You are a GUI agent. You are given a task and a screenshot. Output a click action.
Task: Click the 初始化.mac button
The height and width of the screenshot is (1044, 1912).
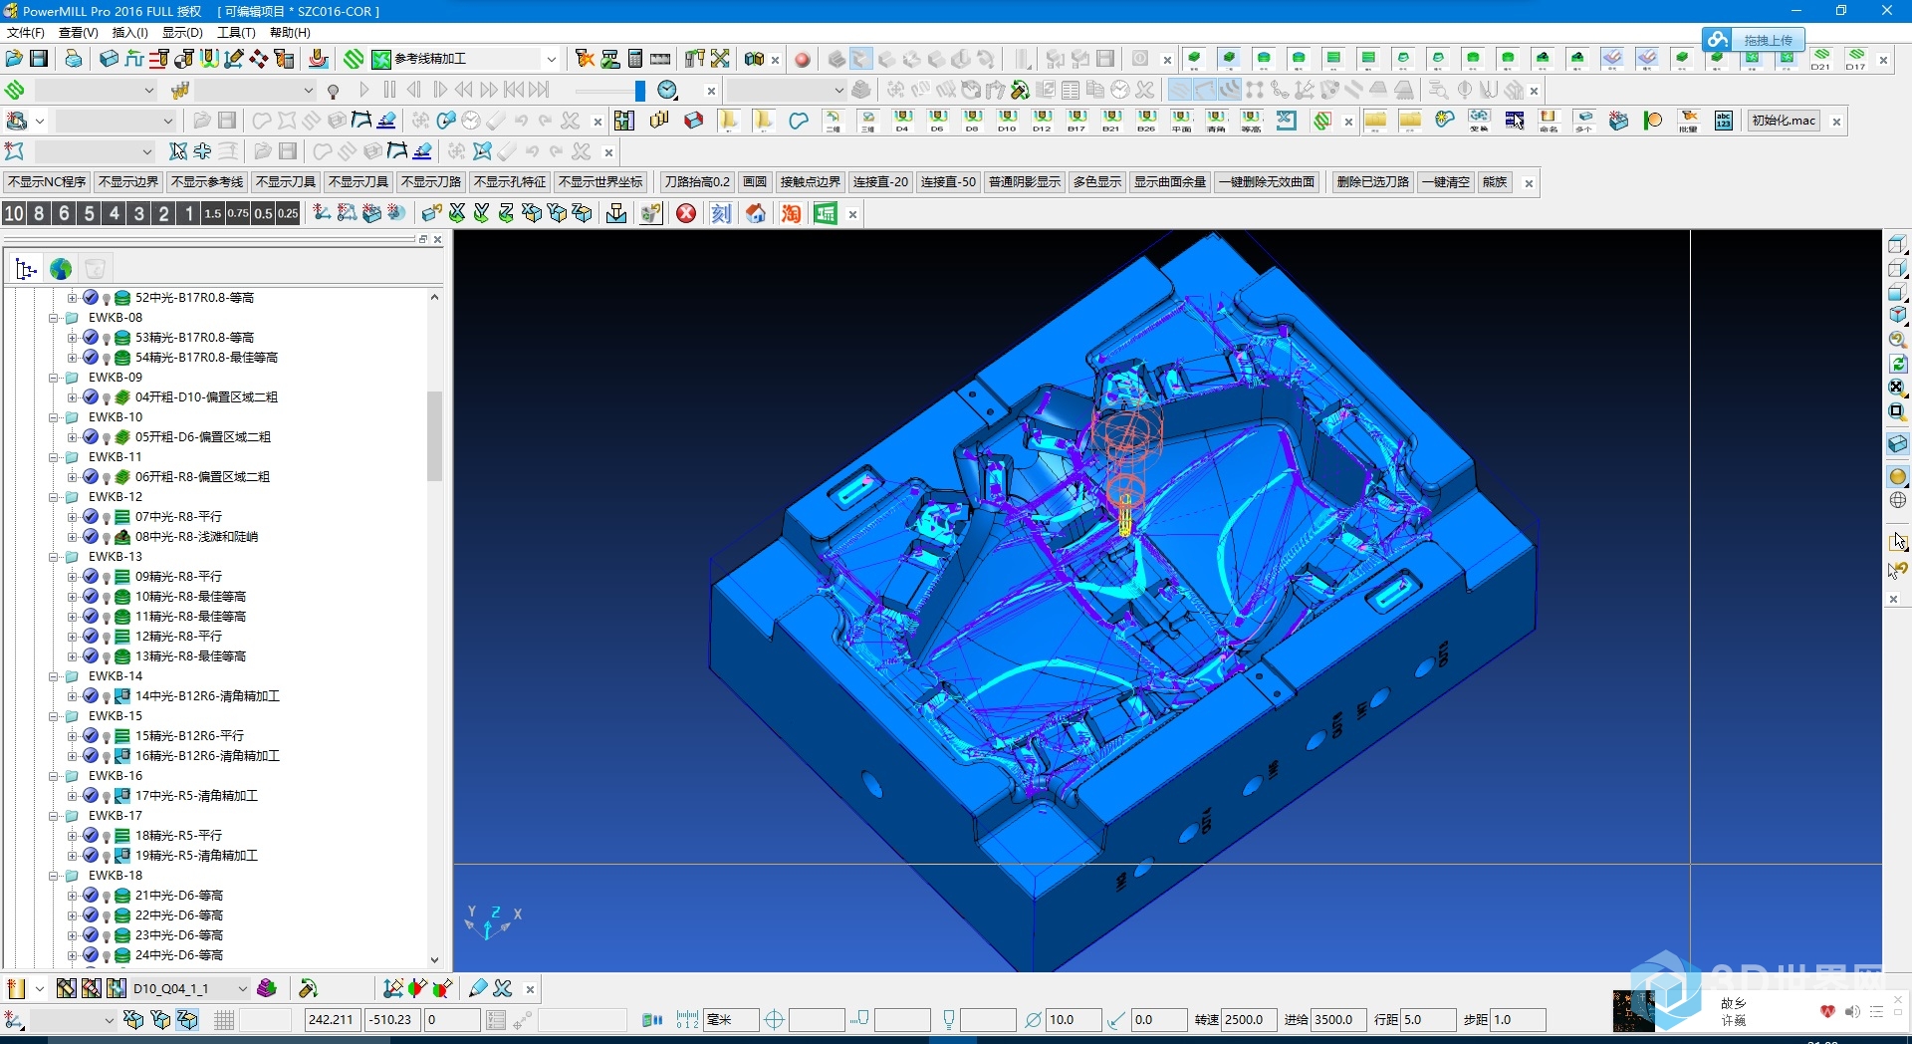tap(1784, 121)
